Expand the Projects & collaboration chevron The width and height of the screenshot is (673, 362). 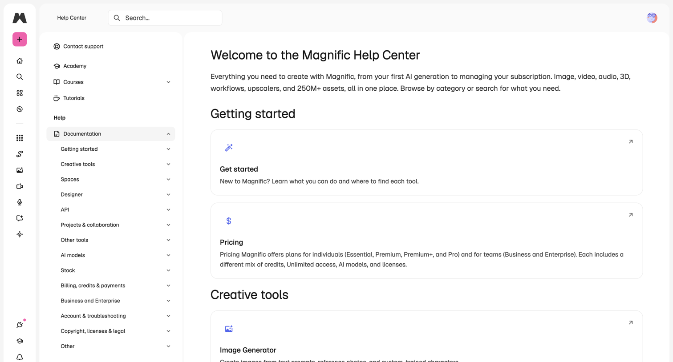[x=168, y=225]
